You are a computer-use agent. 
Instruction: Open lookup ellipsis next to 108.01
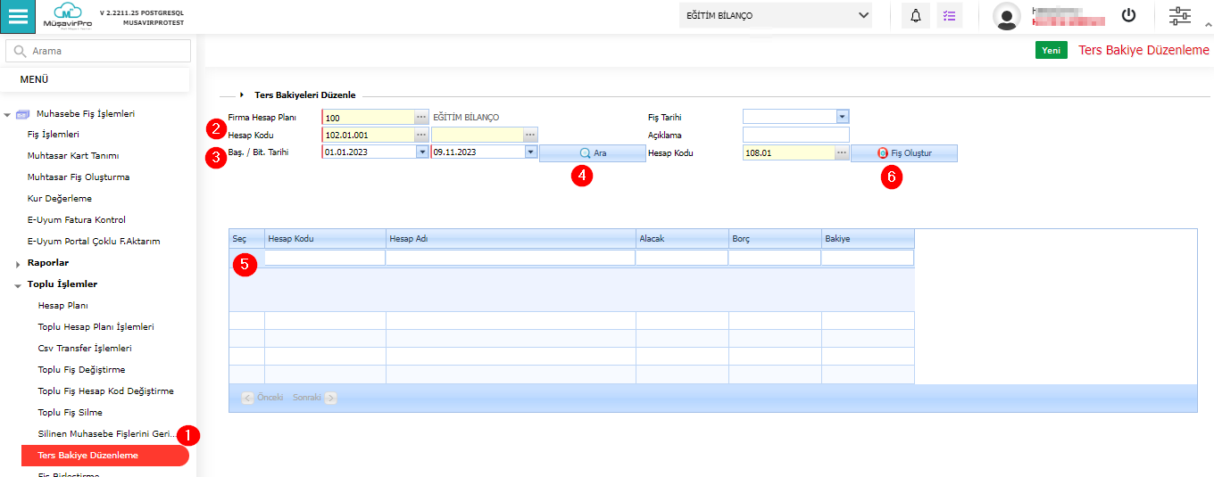click(x=841, y=152)
